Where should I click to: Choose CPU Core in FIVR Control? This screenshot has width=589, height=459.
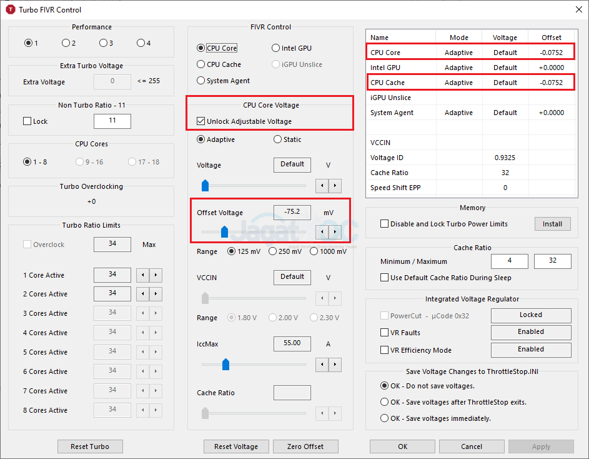point(217,48)
